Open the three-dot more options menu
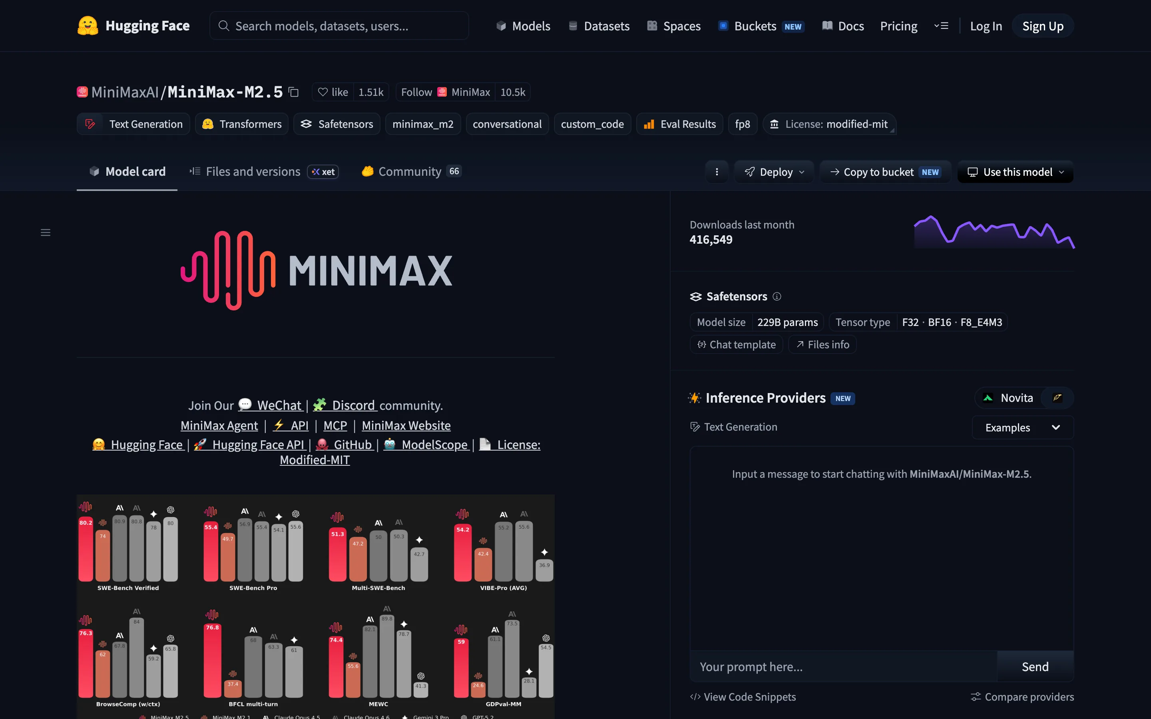1151x719 pixels. 717,172
